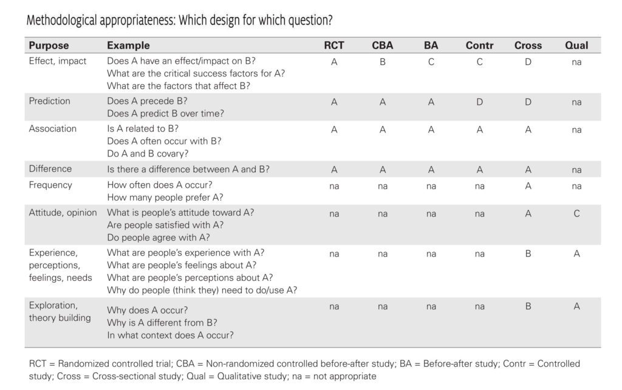Click the Exploration, theory building row label
The image size is (622, 390).
[x=60, y=312]
